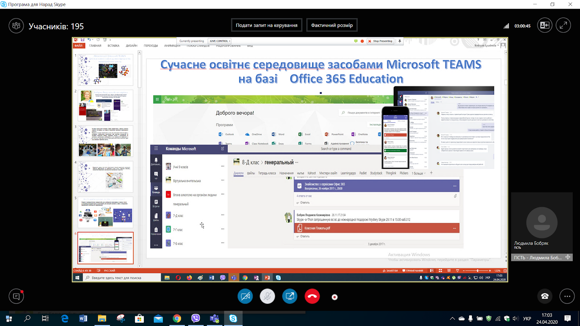Switch to full-screen view with arrows icon

pos(563,25)
